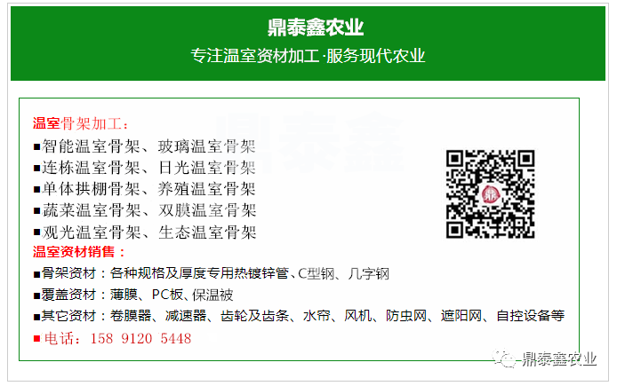Click the slogan 专注温室资材加工·服务现代农业
The width and height of the screenshot is (617, 386).
(308, 56)
